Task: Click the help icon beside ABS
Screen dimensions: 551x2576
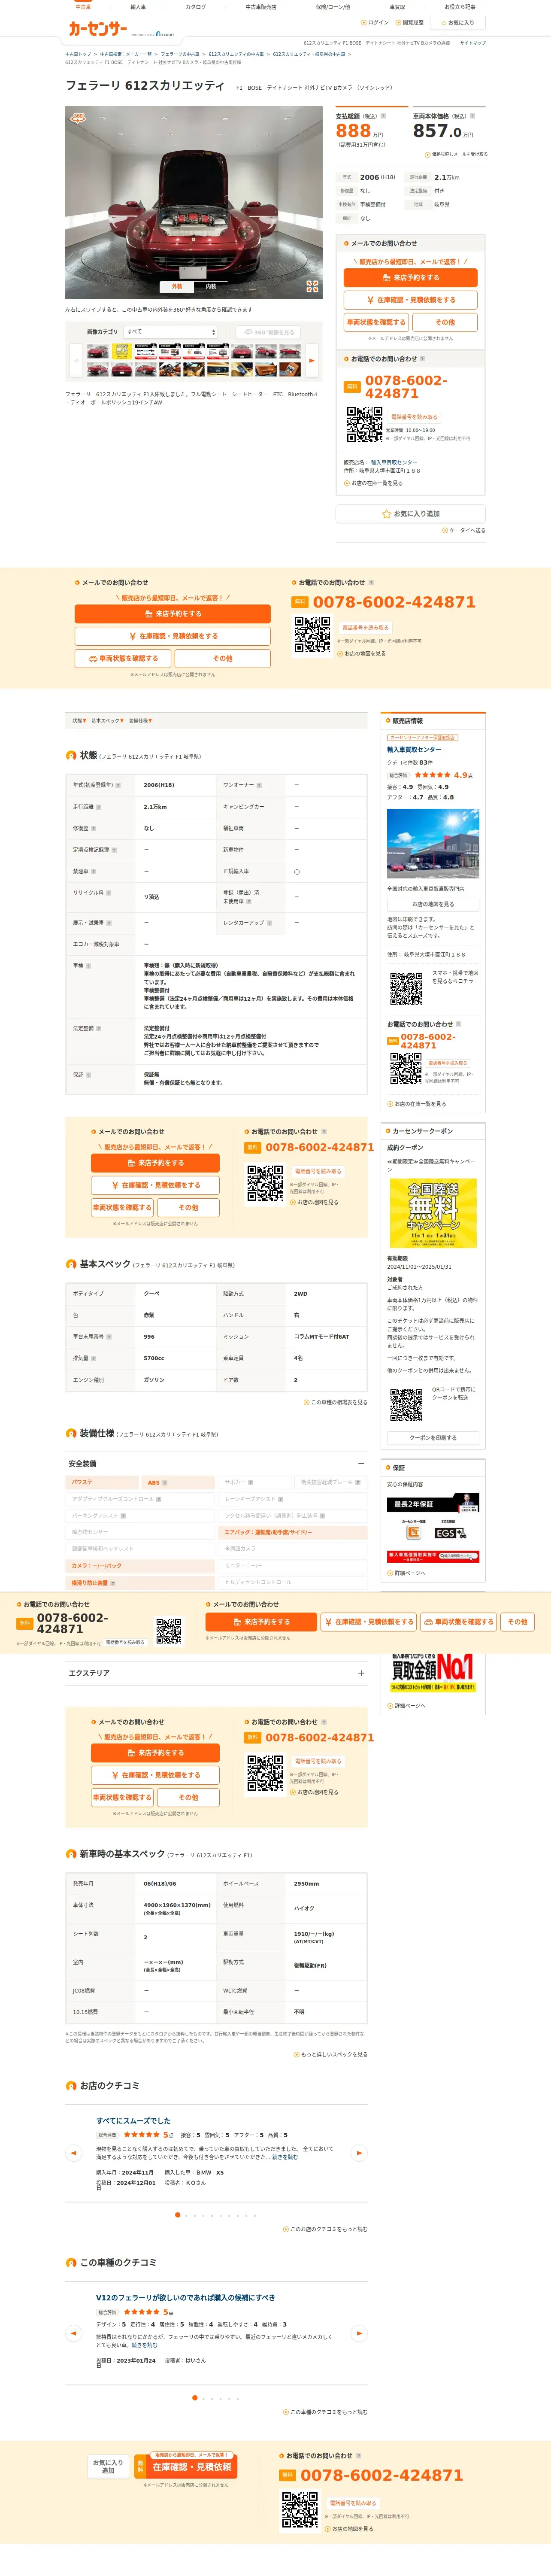Action: click(x=165, y=1483)
